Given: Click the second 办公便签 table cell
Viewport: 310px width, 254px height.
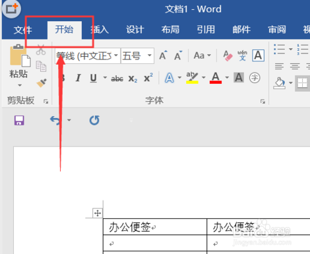Looking at the screenshot, I should [x=259, y=227].
